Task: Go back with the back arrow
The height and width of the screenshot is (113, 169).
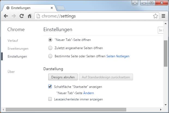Action: 6,16
